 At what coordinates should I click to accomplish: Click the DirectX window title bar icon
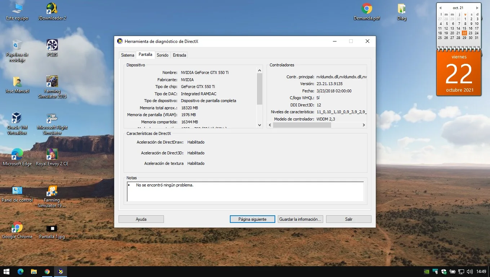coord(120,41)
